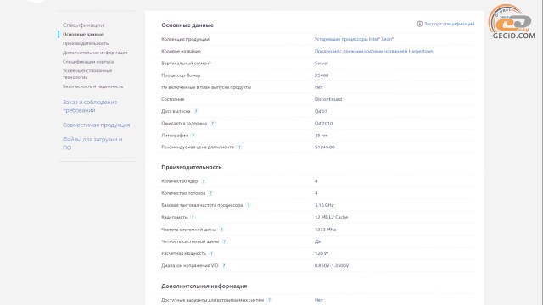Open help for Базовая тактовая частота процессора

point(249,205)
